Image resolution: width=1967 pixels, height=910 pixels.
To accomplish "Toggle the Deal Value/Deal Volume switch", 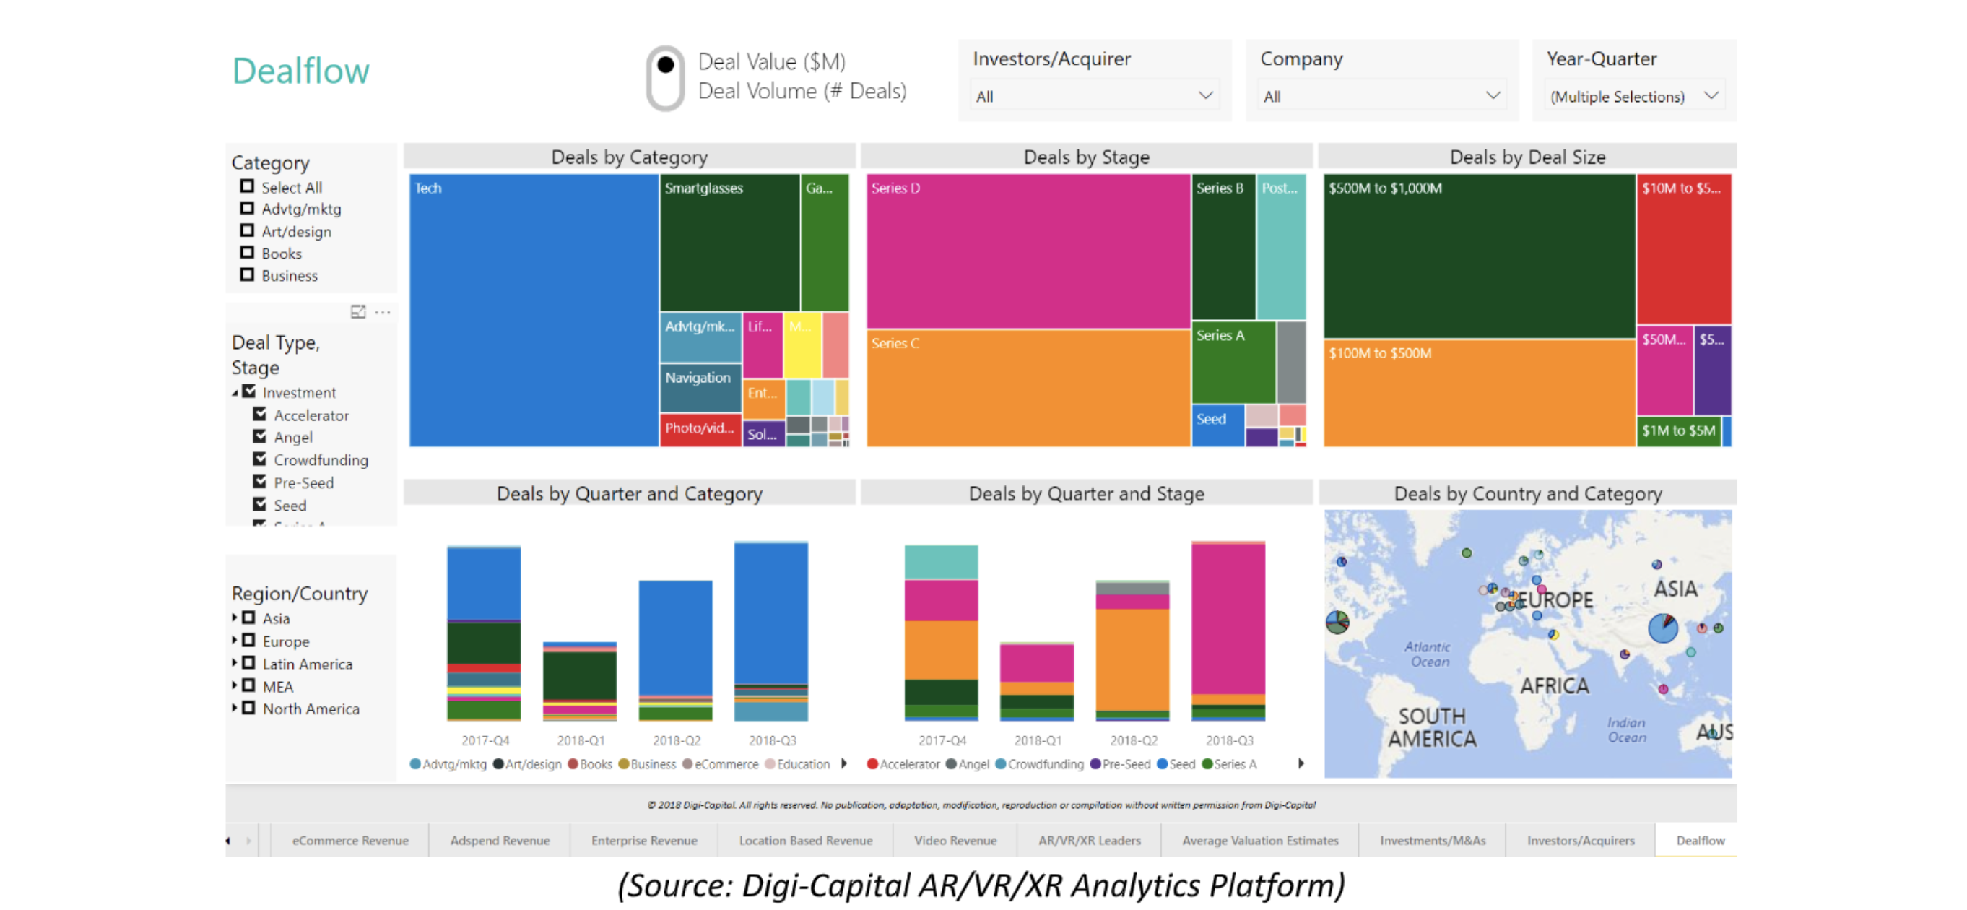I will click(665, 78).
